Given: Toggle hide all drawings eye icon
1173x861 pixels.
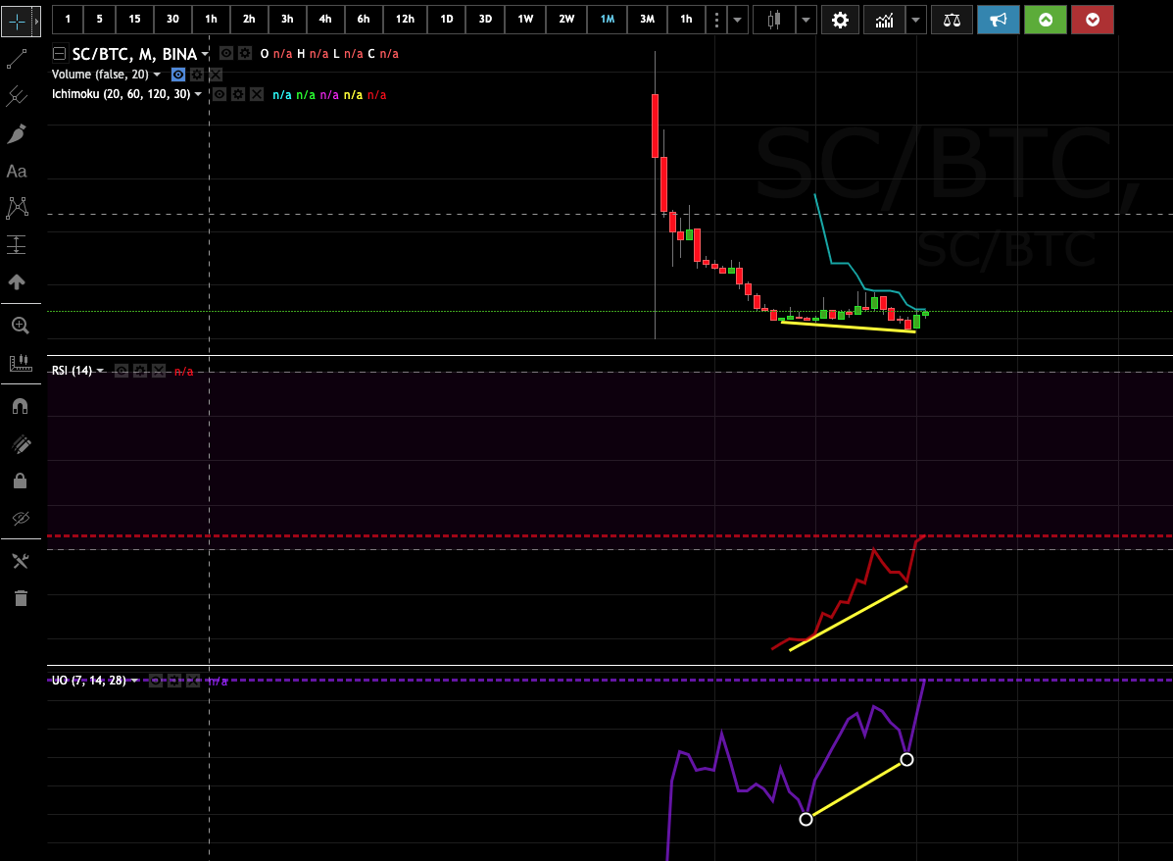Looking at the screenshot, I should click(x=21, y=518).
